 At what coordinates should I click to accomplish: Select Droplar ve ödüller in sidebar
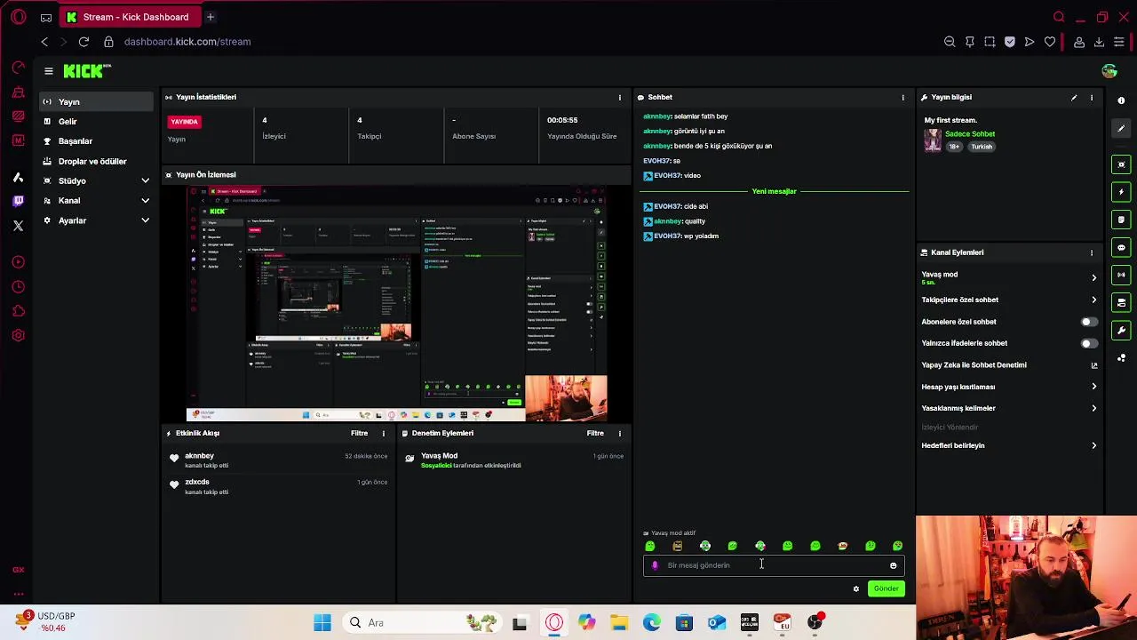click(96, 161)
